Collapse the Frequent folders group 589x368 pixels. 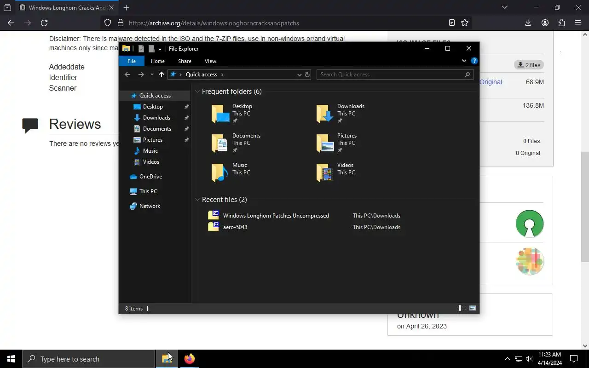click(x=197, y=92)
